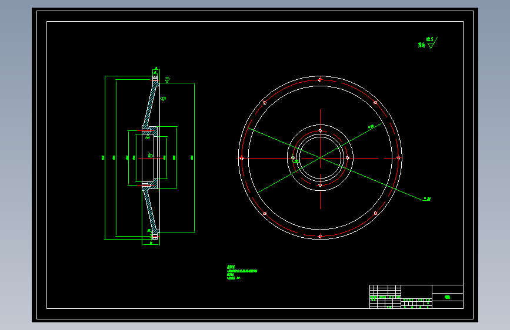Select the right hole on the hub circle
510x330 pixels.
pos(348,158)
